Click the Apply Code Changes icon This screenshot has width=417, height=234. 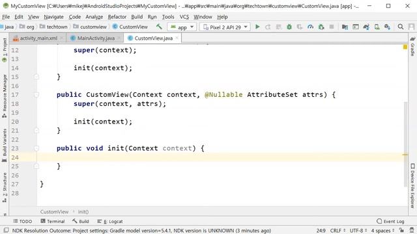(278, 27)
